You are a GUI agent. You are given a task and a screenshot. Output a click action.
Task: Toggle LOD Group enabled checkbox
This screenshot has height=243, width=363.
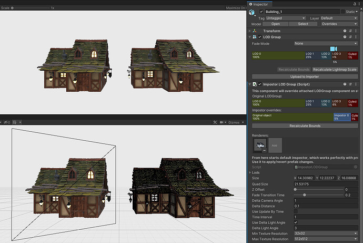coord(260,37)
